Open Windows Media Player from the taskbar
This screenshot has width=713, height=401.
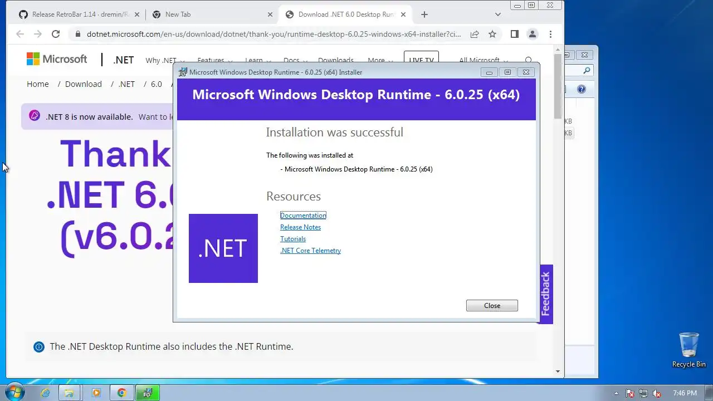96,393
